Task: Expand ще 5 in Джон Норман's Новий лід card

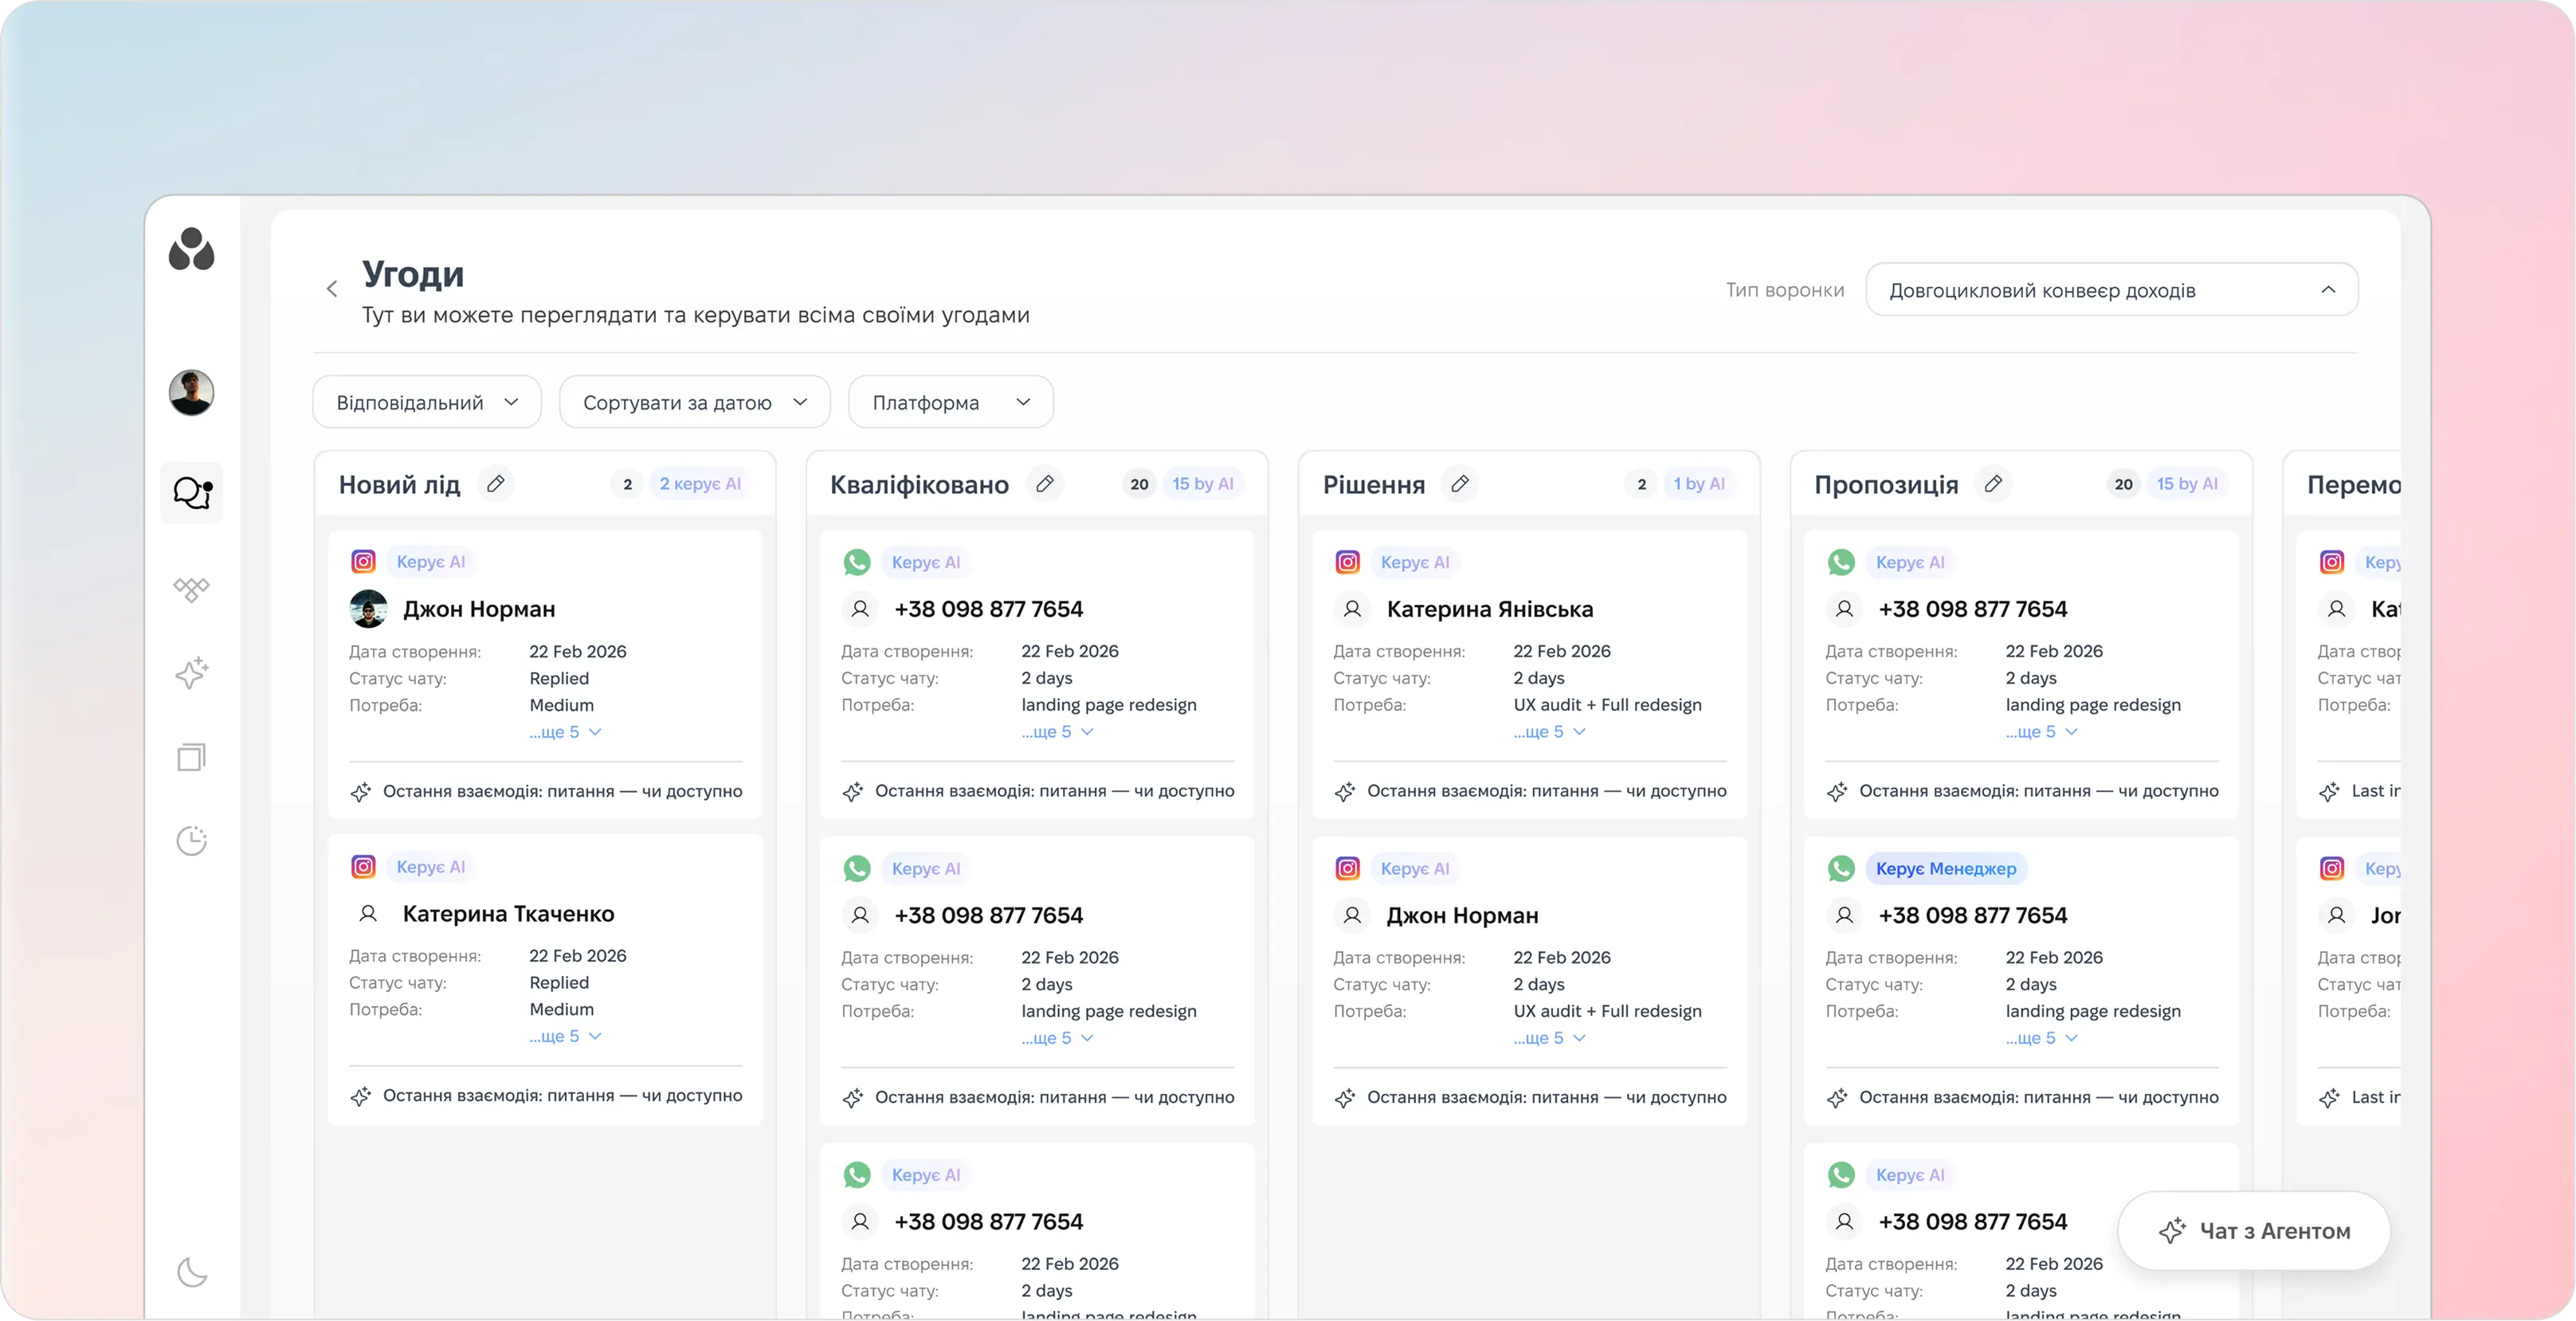Action: [x=565, y=732]
